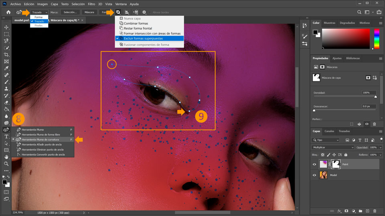
Task: Click the Desvanecer value field
Action: [x=369, y=106]
